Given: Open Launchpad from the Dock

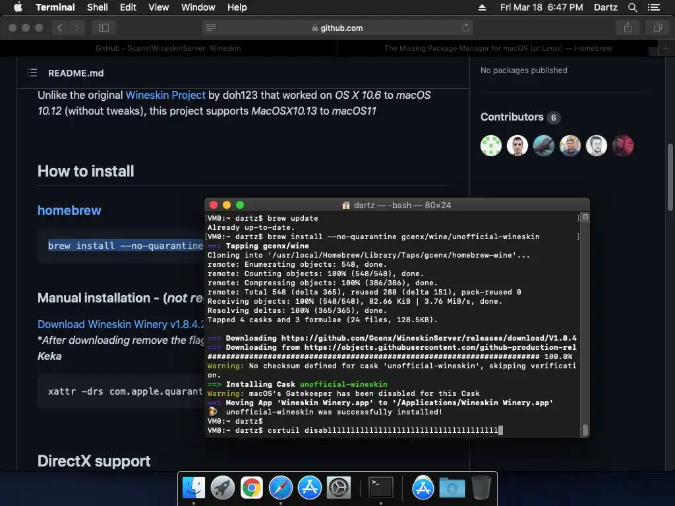Looking at the screenshot, I should pos(223,488).
